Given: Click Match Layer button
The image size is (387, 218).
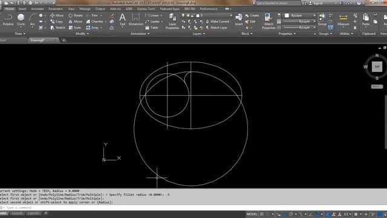Looking at the screenshot, I should pyautogui.click(x=216, y=28).
